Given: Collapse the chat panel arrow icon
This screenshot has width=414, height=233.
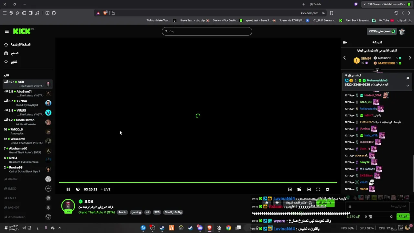Looking at the screenshot, I should pos(345,42).
